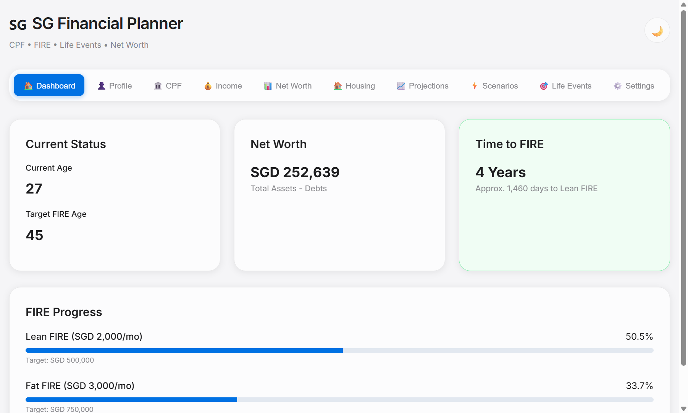Click the lightning bolt icon beside Scenarios
Image resolution: width=688 pixels, height=413 pixels.
tap(475, 86)
